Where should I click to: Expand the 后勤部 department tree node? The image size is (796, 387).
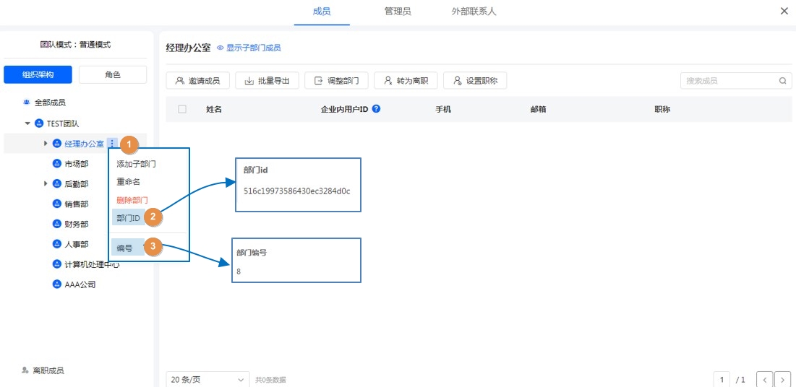click(x=46, y=184)
